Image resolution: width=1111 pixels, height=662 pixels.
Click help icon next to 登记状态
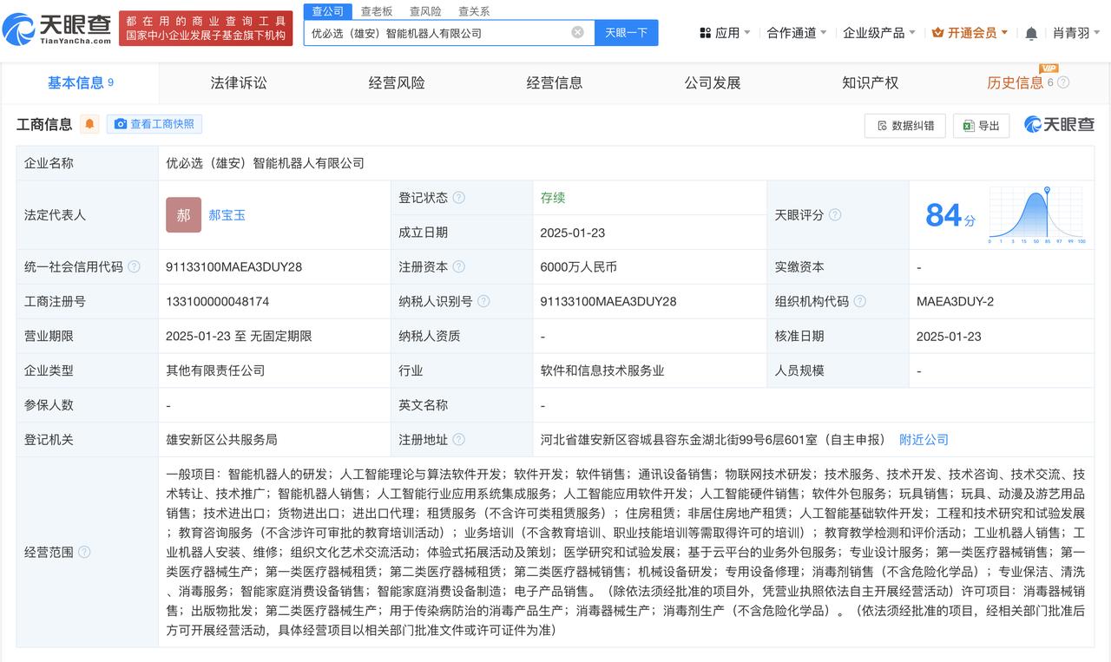coord(458,198)
